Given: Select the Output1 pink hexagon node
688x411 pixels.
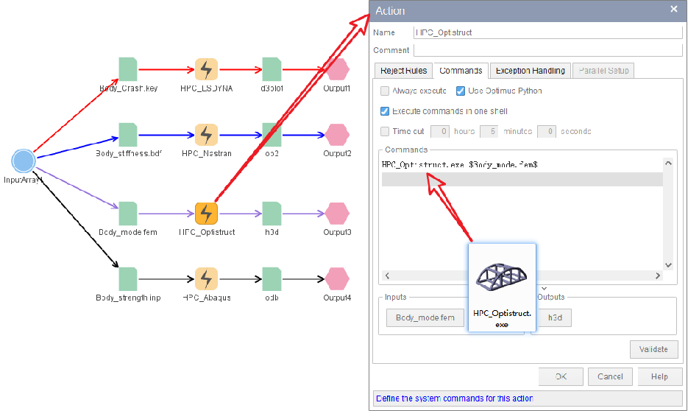Looking at the screenshot, I should [337, 69].
